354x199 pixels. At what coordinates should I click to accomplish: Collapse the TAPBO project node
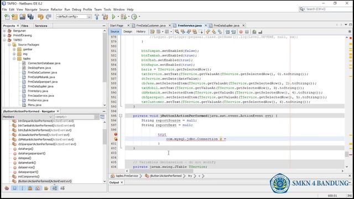(x=4, y=40)
